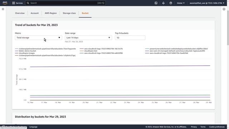Open the Metric Total storage dropdown
The width and height of the screenshot is (229, 129).
[x=38, y=38]
